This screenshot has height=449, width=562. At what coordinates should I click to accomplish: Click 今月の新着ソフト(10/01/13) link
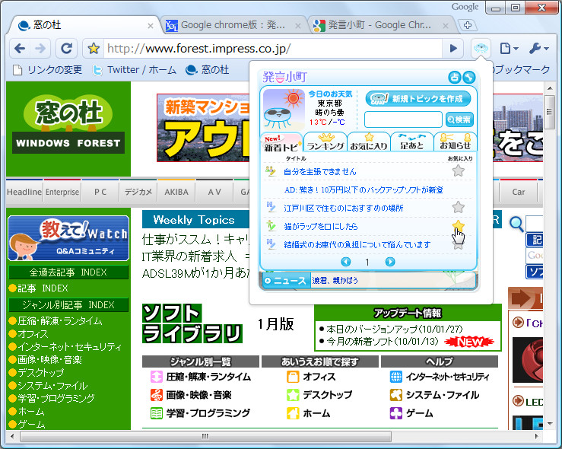click(x=382, y=342)
